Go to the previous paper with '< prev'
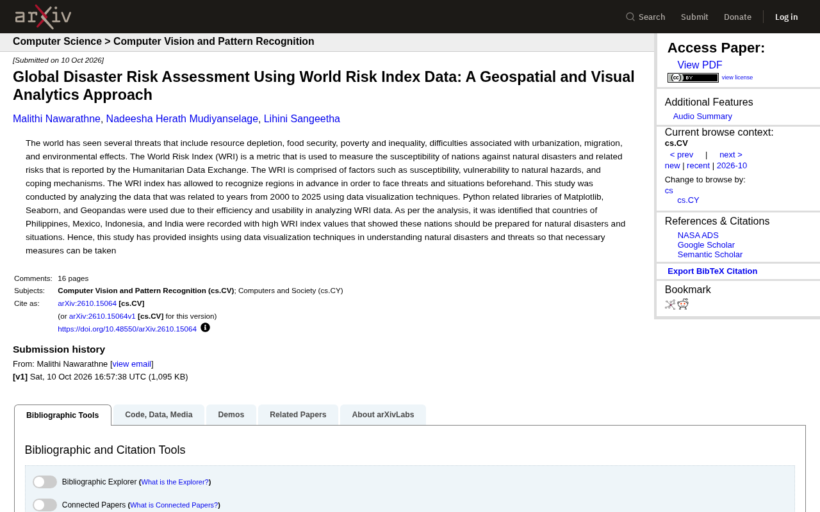This screenshot has height=512, width=820. [682, 155]
